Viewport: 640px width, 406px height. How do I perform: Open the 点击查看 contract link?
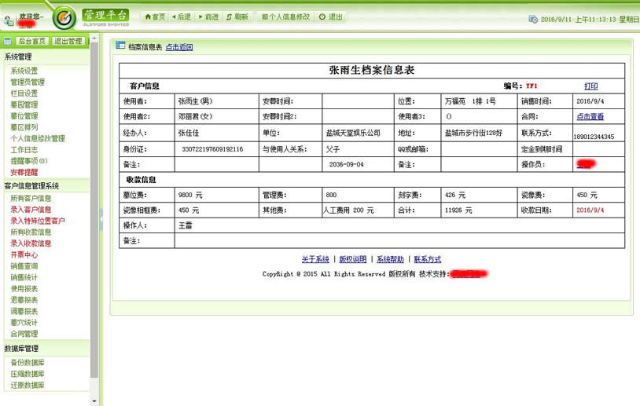tap(590, 117)
